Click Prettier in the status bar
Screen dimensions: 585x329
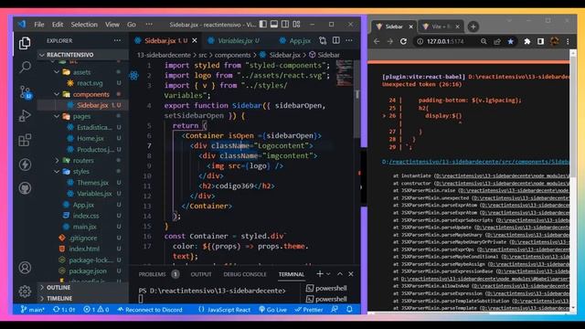click(309, 309)
